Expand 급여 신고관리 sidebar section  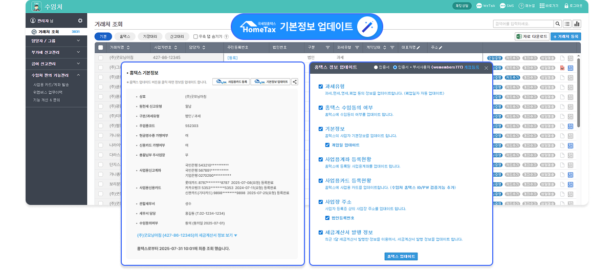57,64
